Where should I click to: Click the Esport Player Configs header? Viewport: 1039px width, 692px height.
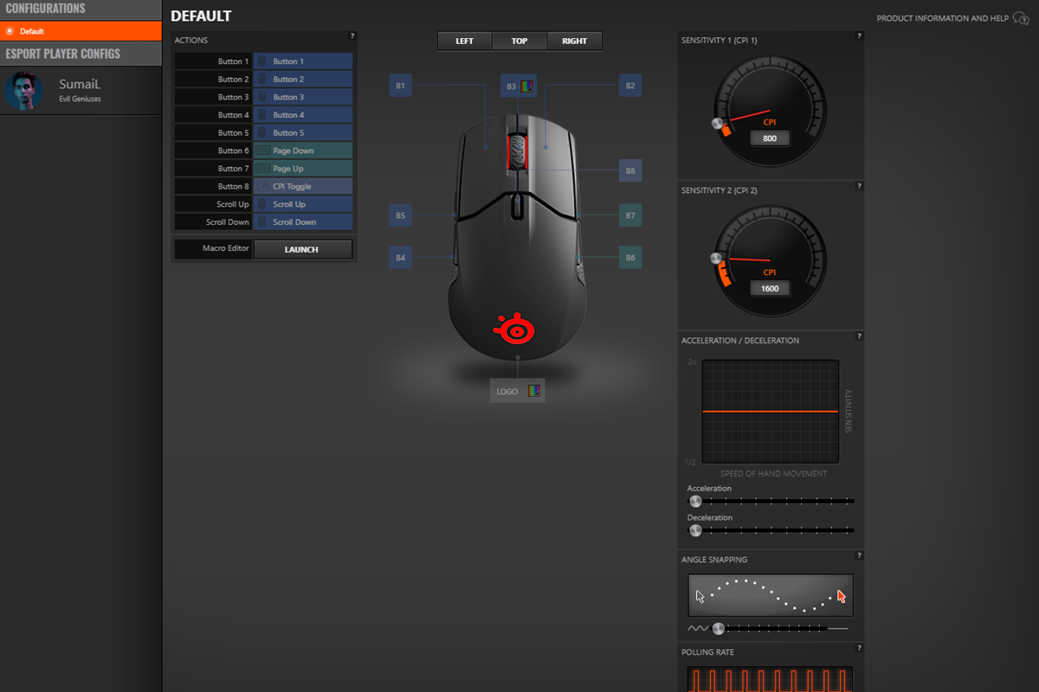(x=81, y=54)
